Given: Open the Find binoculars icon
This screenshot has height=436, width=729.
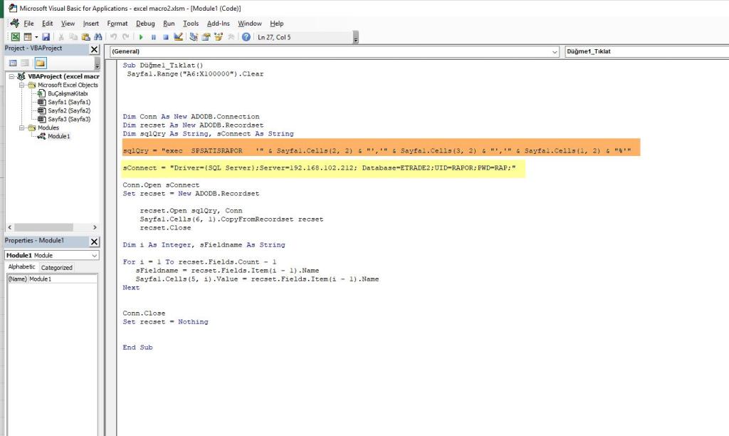Looking at the screenshot, I should (x=97, y=37).
